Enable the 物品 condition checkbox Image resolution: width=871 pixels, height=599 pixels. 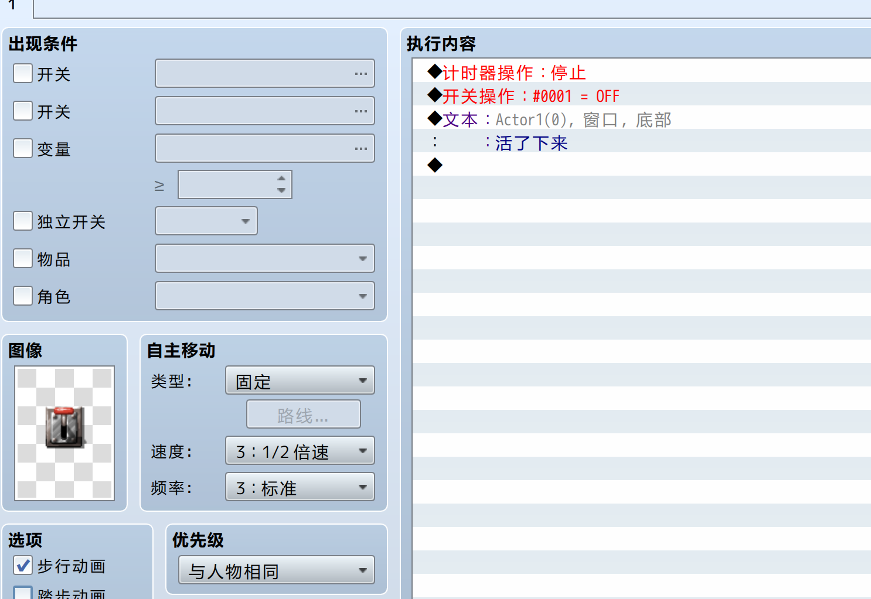pyautogui.click(x=23, y=258)
